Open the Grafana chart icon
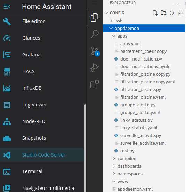This screenshot has width=186, height=192. [x=7, y=55]
